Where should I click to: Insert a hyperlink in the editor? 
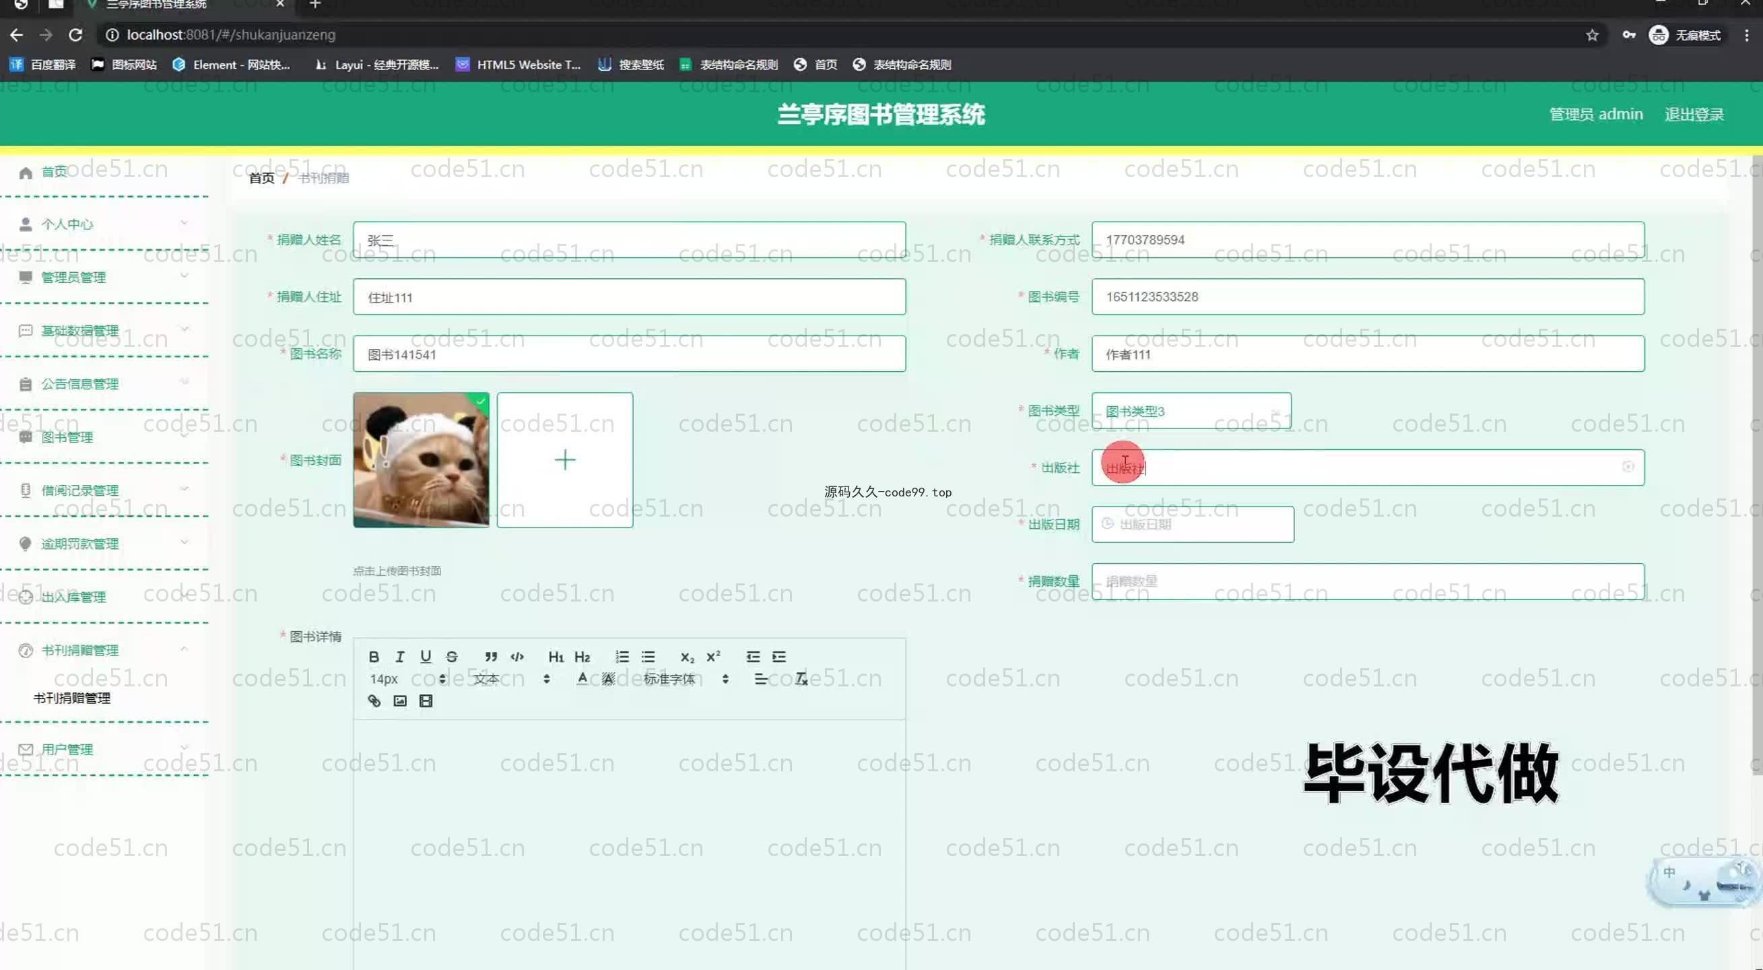374,701
